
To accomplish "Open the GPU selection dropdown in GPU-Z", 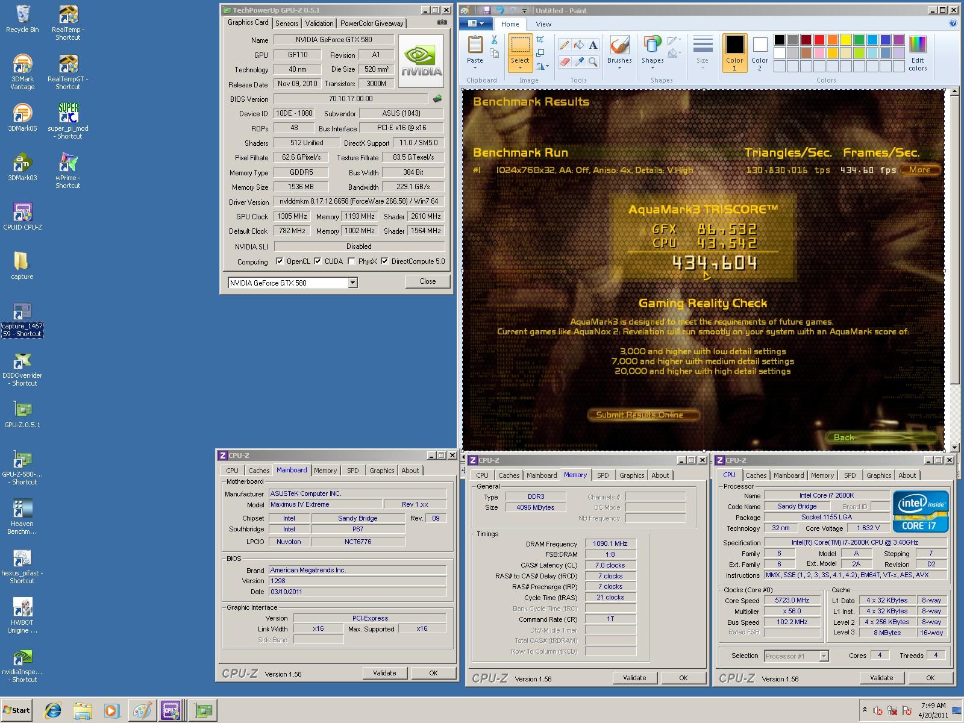I will click(x=352, y=283).
